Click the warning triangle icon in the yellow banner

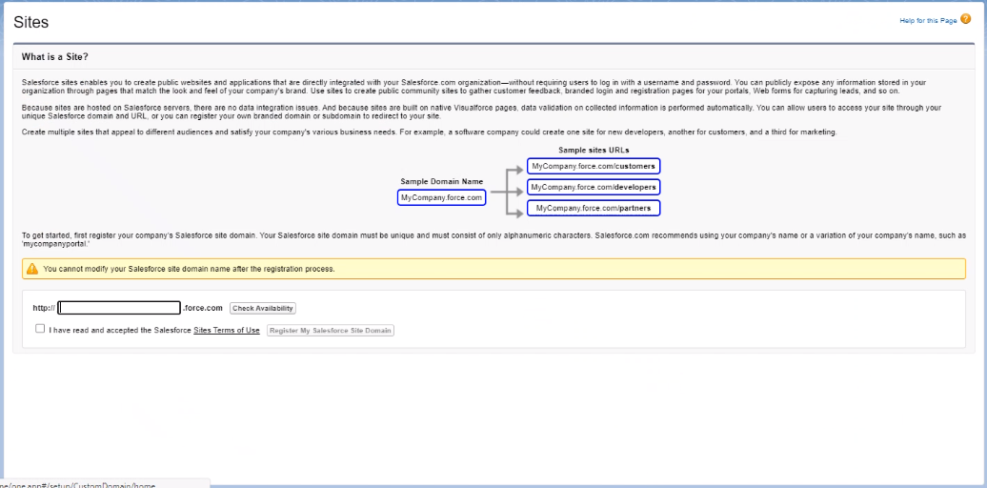coord(32,268)
